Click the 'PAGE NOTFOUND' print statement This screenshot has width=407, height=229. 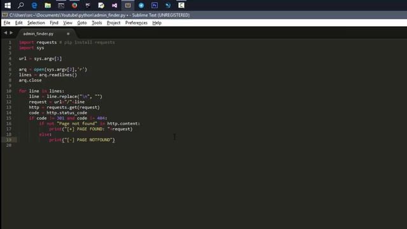(x=82, y=140)
